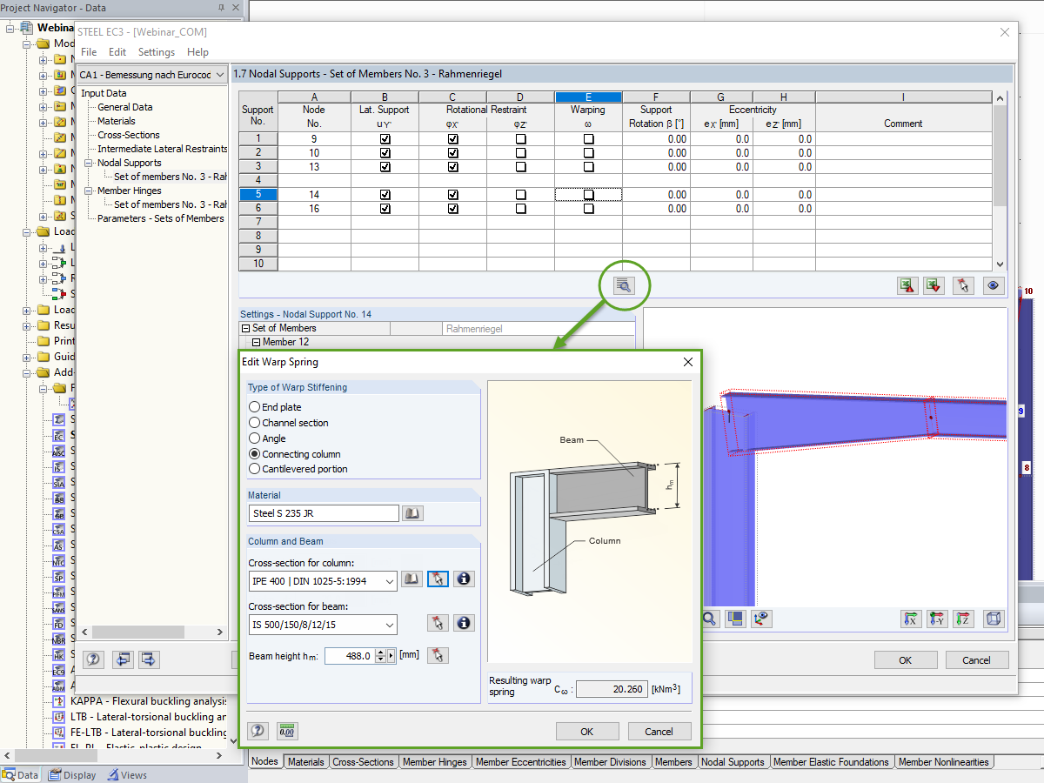Select the End plate warp stiffening option

click(x=252, y=406)
